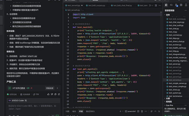Select the powershell terminal entry
189x116 pixels.
(x=130, y=111)
